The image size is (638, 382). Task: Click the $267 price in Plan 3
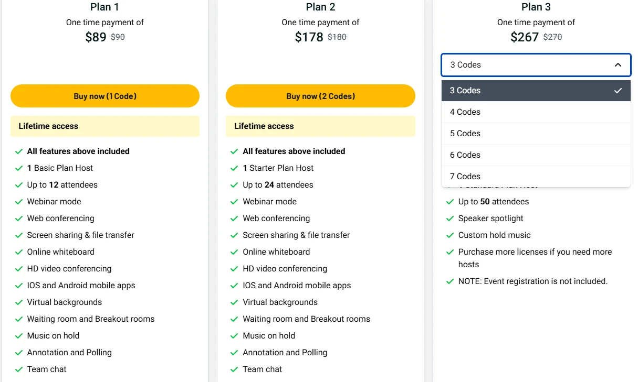pyautogui.click(x=525, y=37)
